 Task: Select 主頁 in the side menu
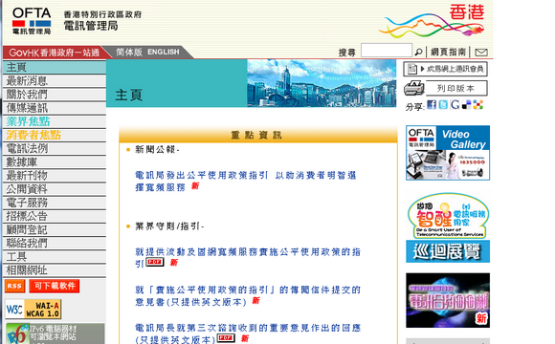coord(55,67)
